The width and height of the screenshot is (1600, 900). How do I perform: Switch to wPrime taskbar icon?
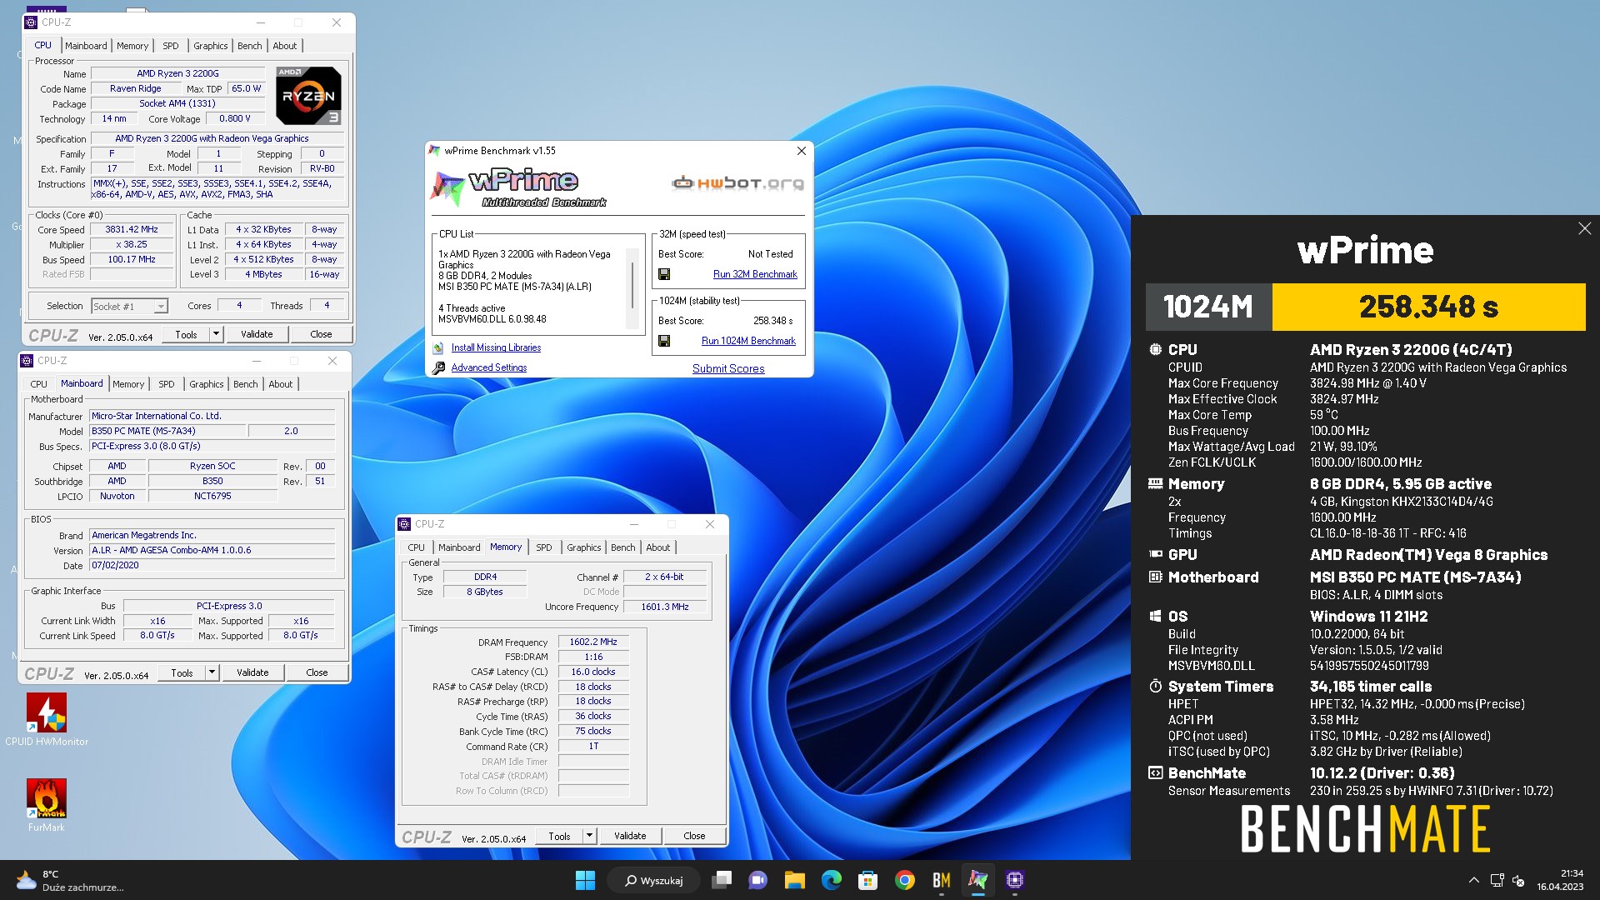pyautogui.click(x=978, y=880)
